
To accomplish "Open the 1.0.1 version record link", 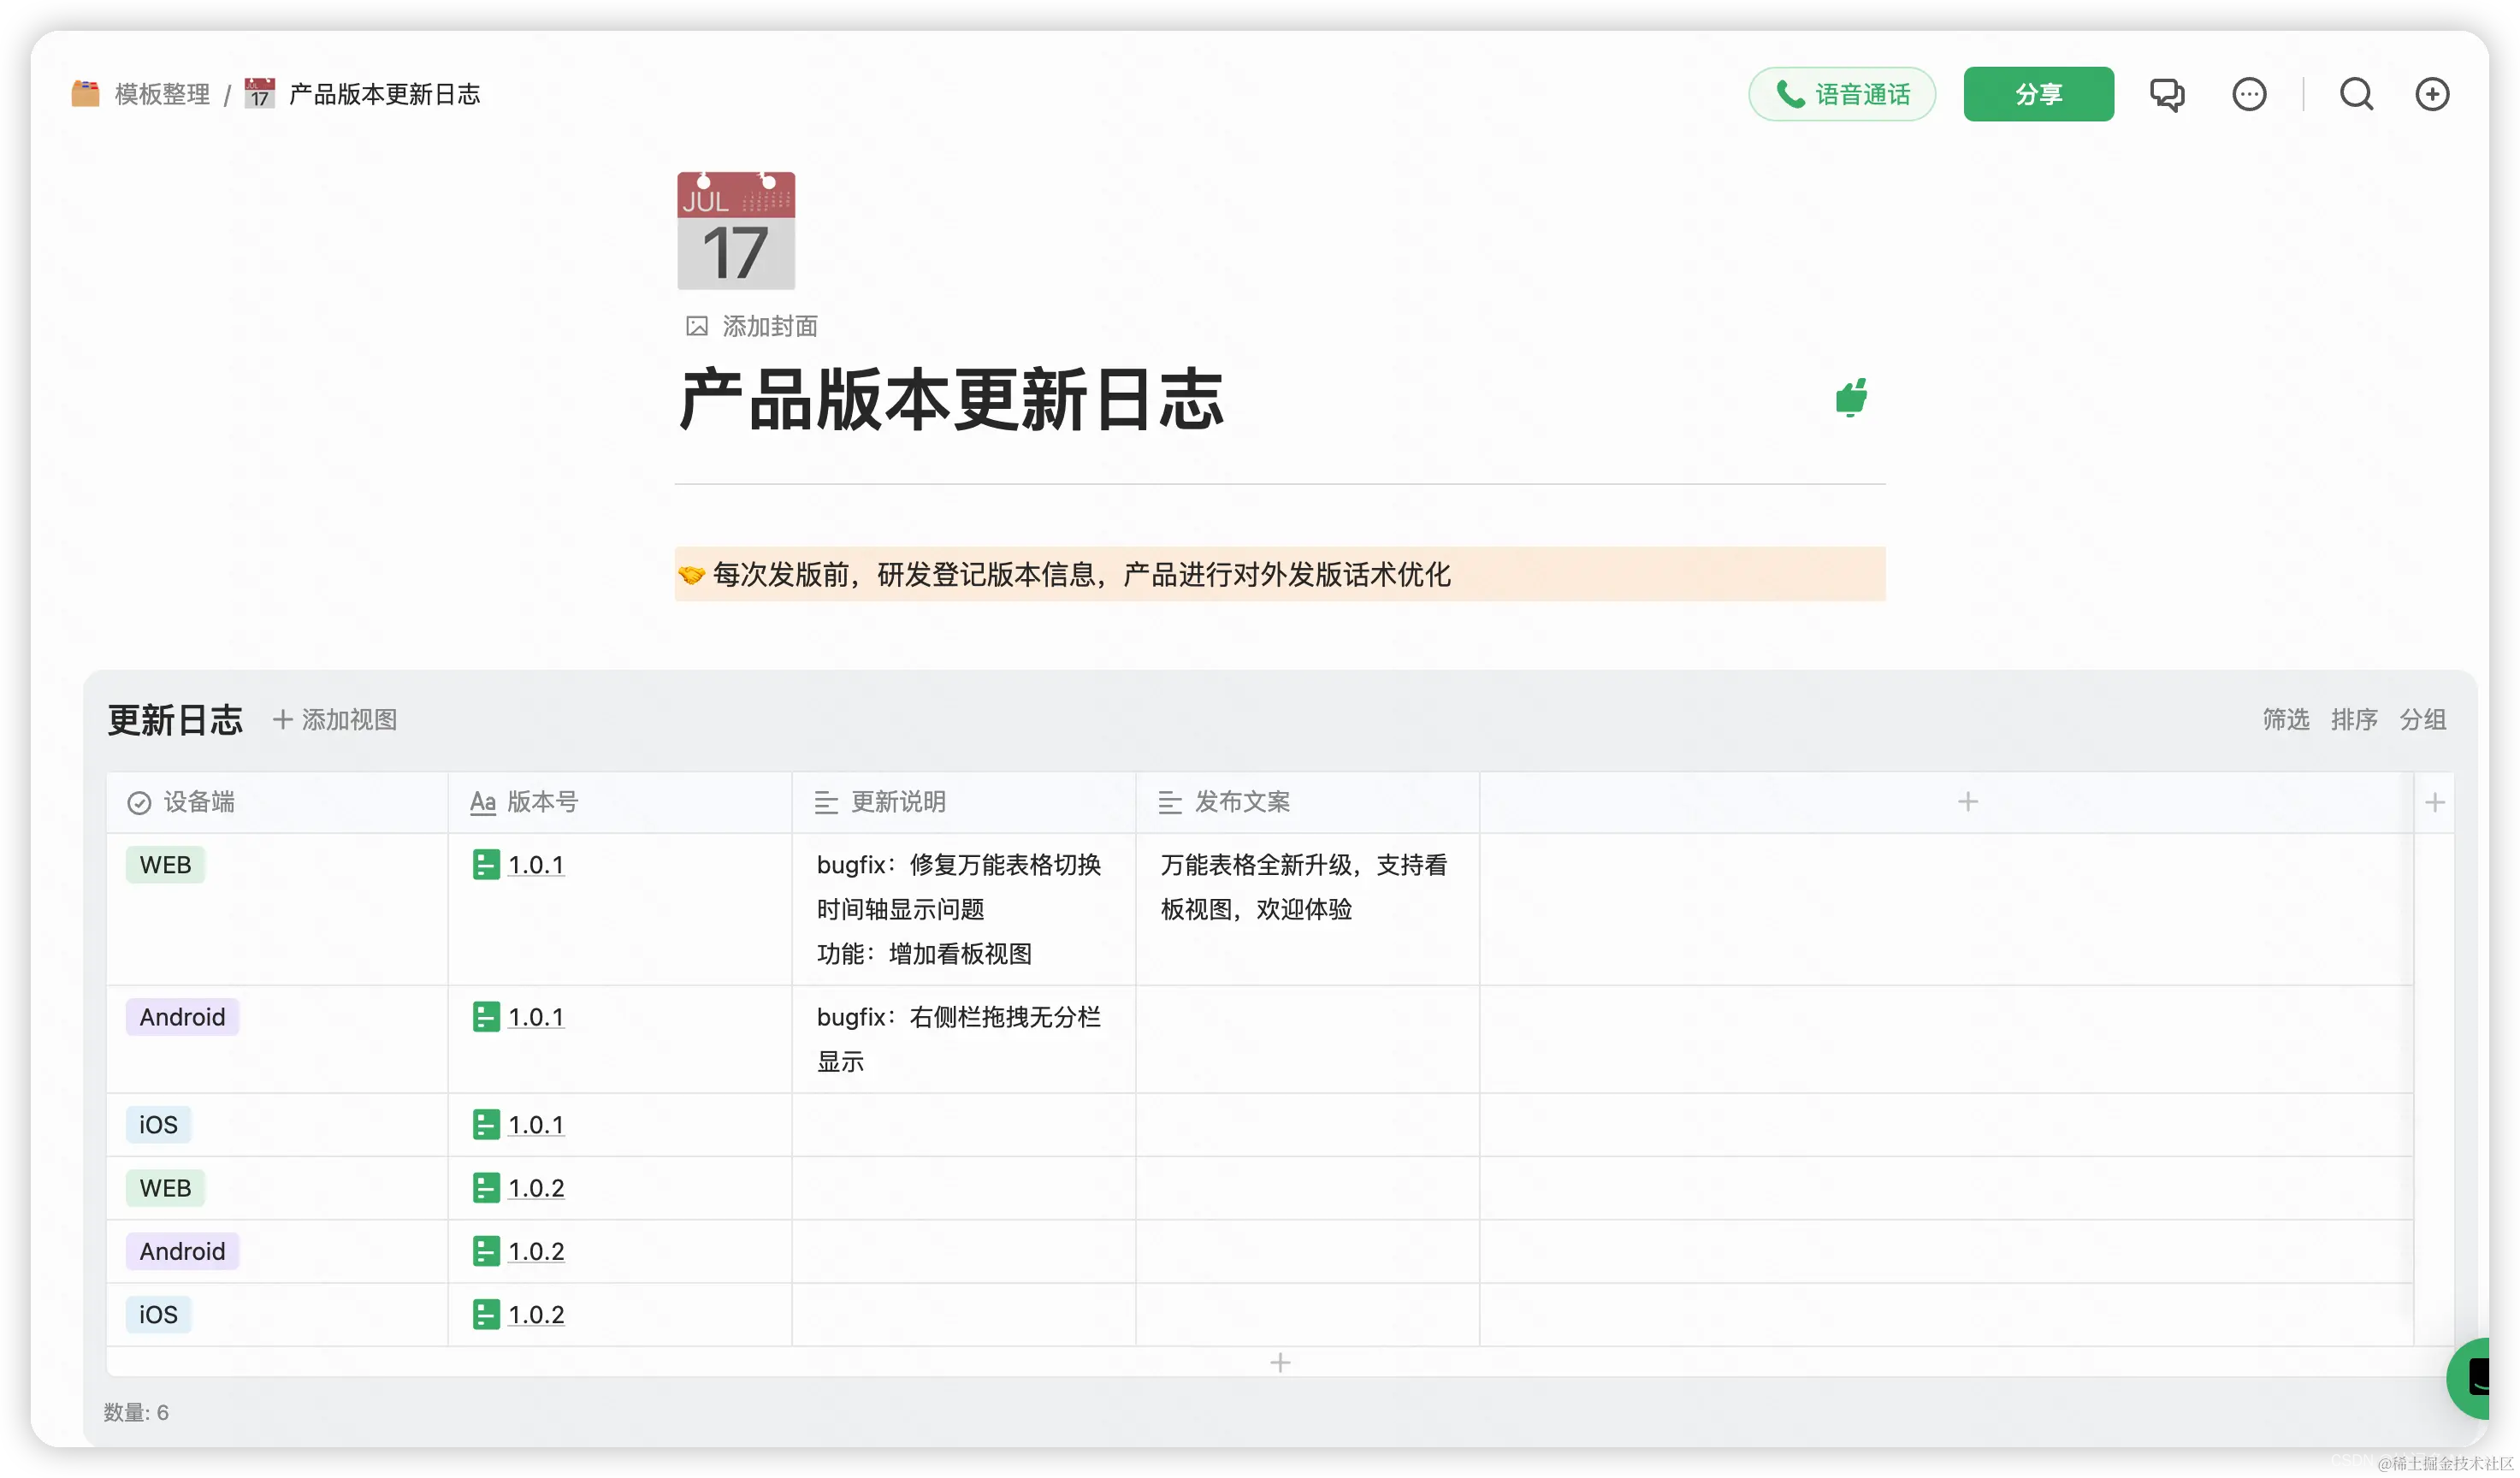I will 536,864.
